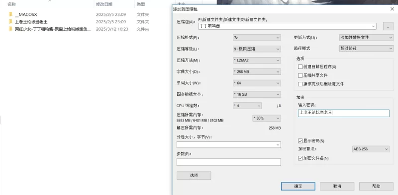Click the 选项 button
The image size is (398, 195).
tap(194, 175)
